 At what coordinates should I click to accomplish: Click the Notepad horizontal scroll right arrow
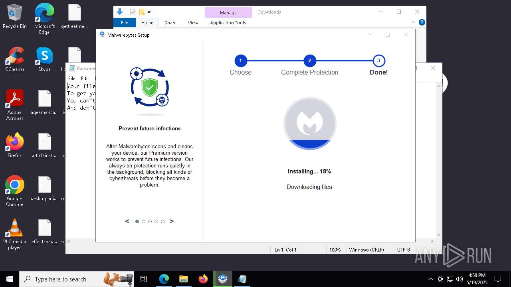pyautogui.click(x=433, y=241)
